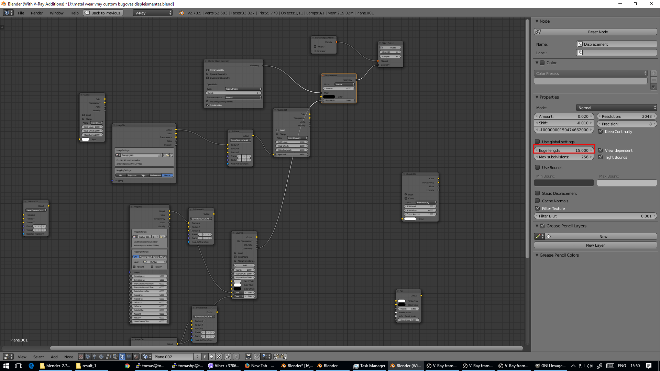
Task: Click the New Layer button
Action: tap(595, 245)
